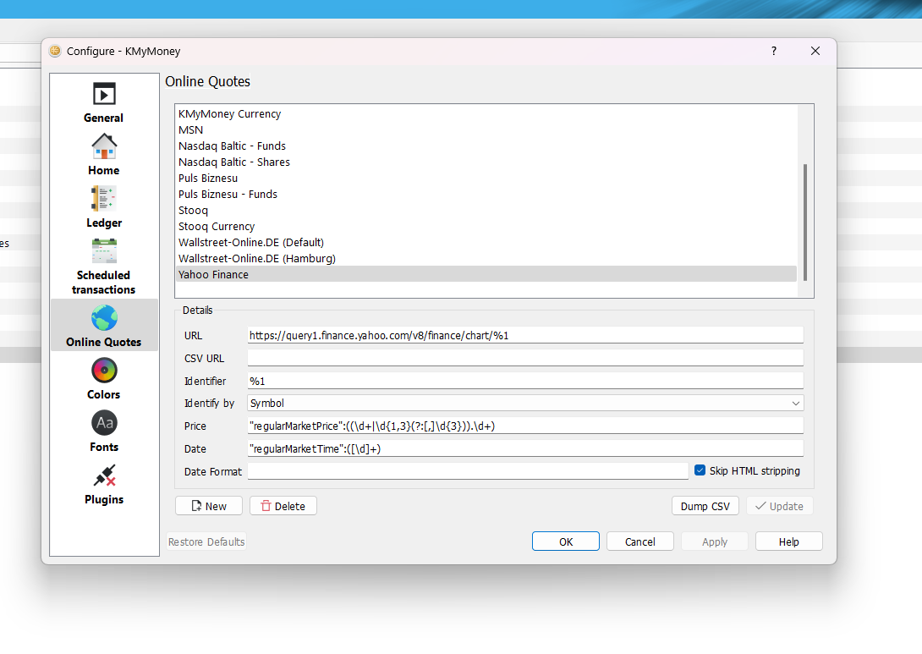The width and height of the screenshot is (922, 654).
Task: Open Scheduled transactions settings icon
Action: click(x=104, y=251)
